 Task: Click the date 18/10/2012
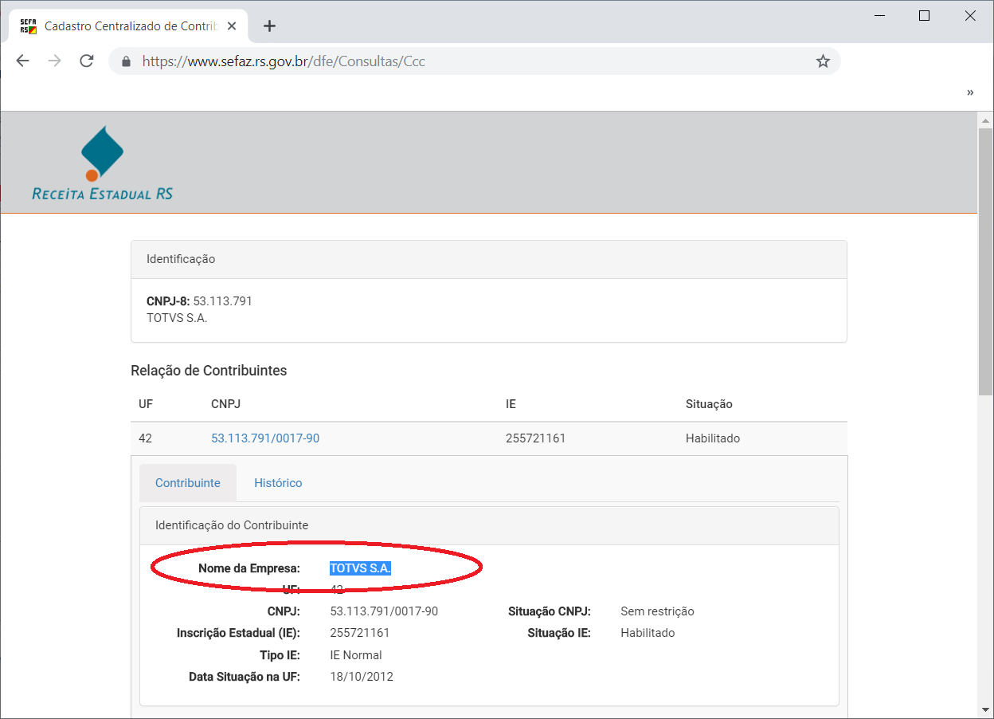[362, 677]
